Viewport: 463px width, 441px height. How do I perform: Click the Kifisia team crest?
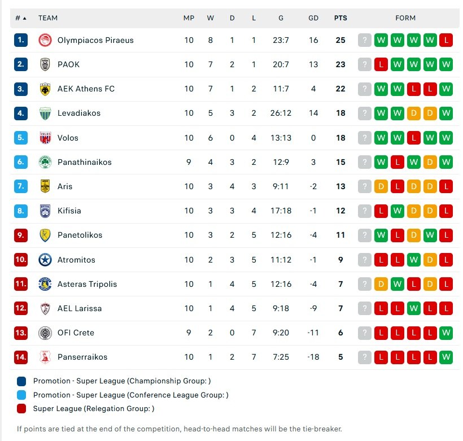45,211
